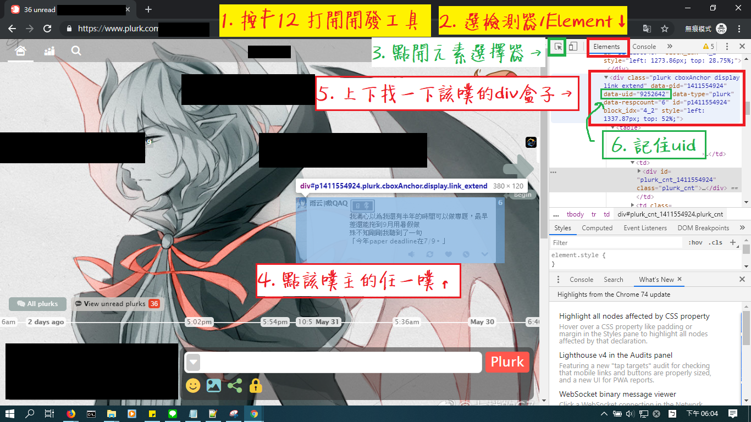Open the translate page icon
Viewport: 751px width, 422px height.
647,29
